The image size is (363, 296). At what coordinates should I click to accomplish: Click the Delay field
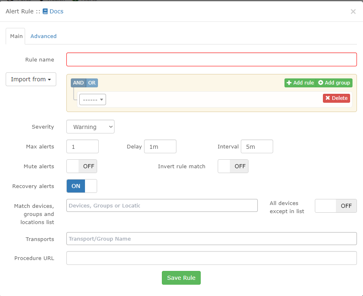coord(160,146)
